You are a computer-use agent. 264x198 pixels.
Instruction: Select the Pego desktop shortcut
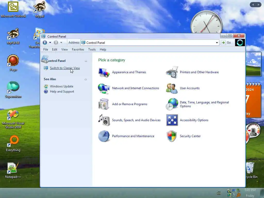click(13, 63)
